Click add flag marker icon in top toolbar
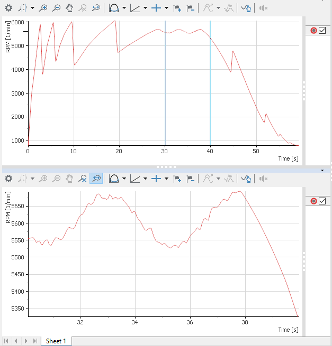This screenshot has width=332, height=346. [x=177, y=8]
